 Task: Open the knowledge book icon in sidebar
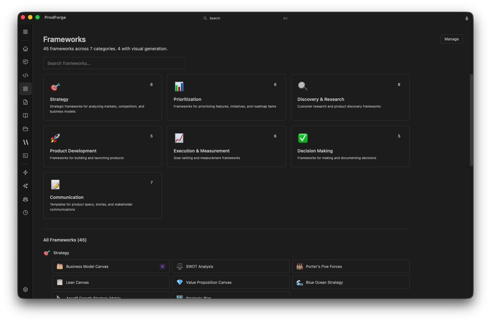pyautogui.click(x=25, y=115)
